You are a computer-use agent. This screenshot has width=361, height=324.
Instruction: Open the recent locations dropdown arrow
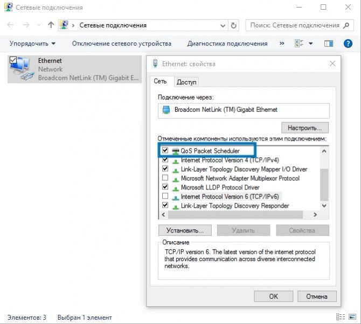(39, 25)
